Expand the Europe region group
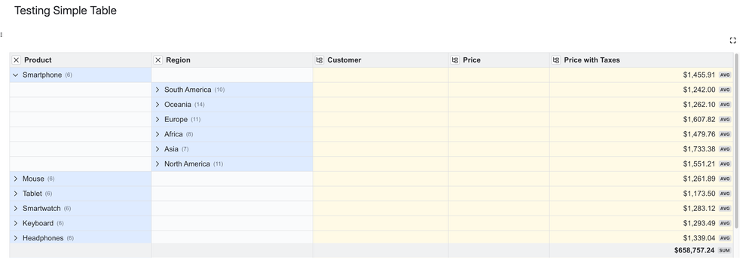Viewport: 752px width, 272px height. (157, 120)
